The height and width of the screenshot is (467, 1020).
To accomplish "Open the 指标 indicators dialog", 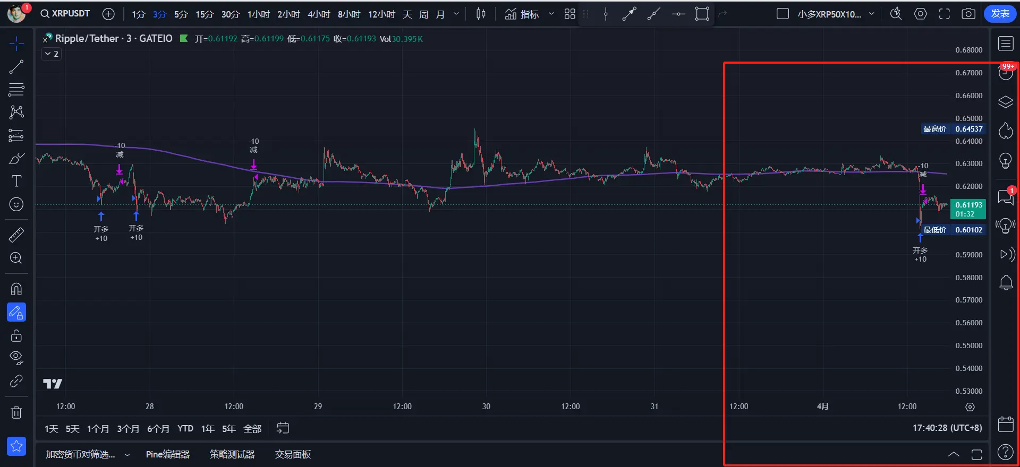I will tap(522, 14).
